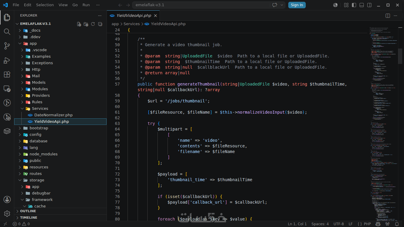
Task: Open the File menu
Action: [16, 5]
